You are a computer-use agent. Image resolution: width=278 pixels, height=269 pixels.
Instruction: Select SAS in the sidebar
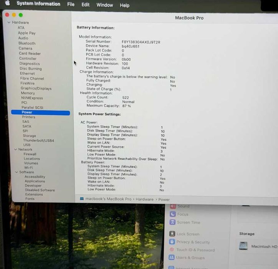coord(26,122)
